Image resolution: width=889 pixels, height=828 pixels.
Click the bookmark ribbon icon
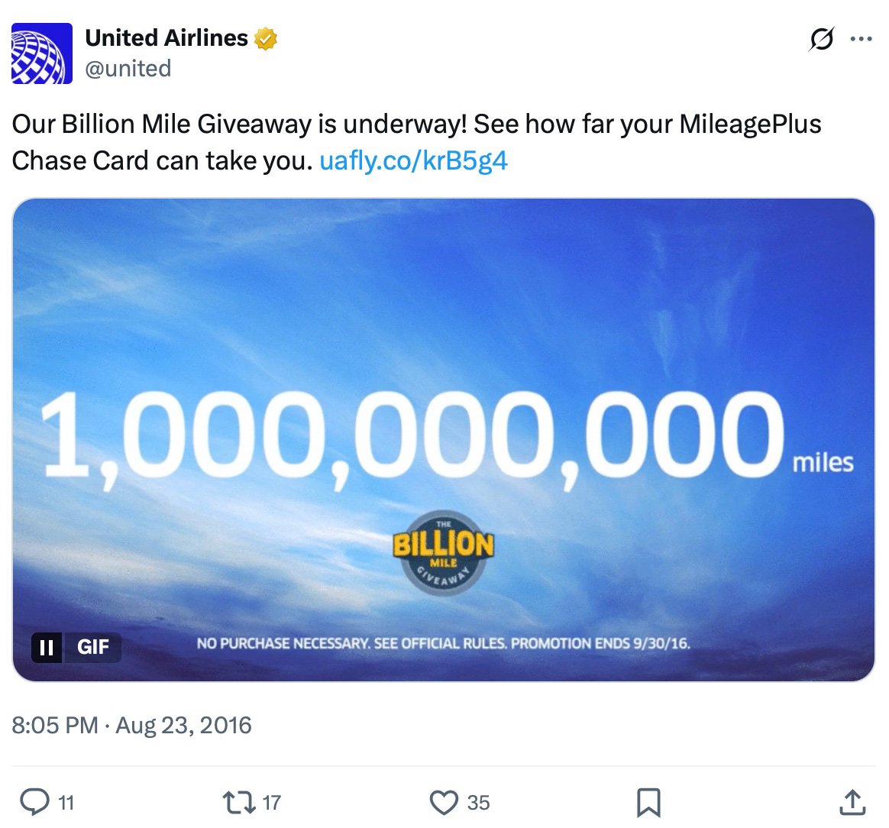click(x=648, y=803)
